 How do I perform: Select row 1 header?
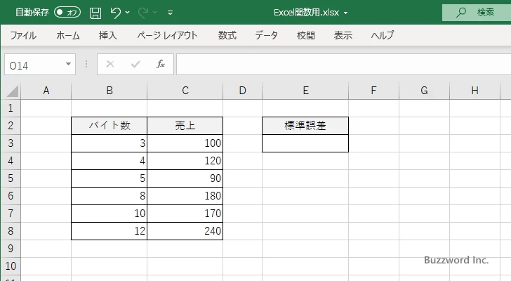[11, 108]
